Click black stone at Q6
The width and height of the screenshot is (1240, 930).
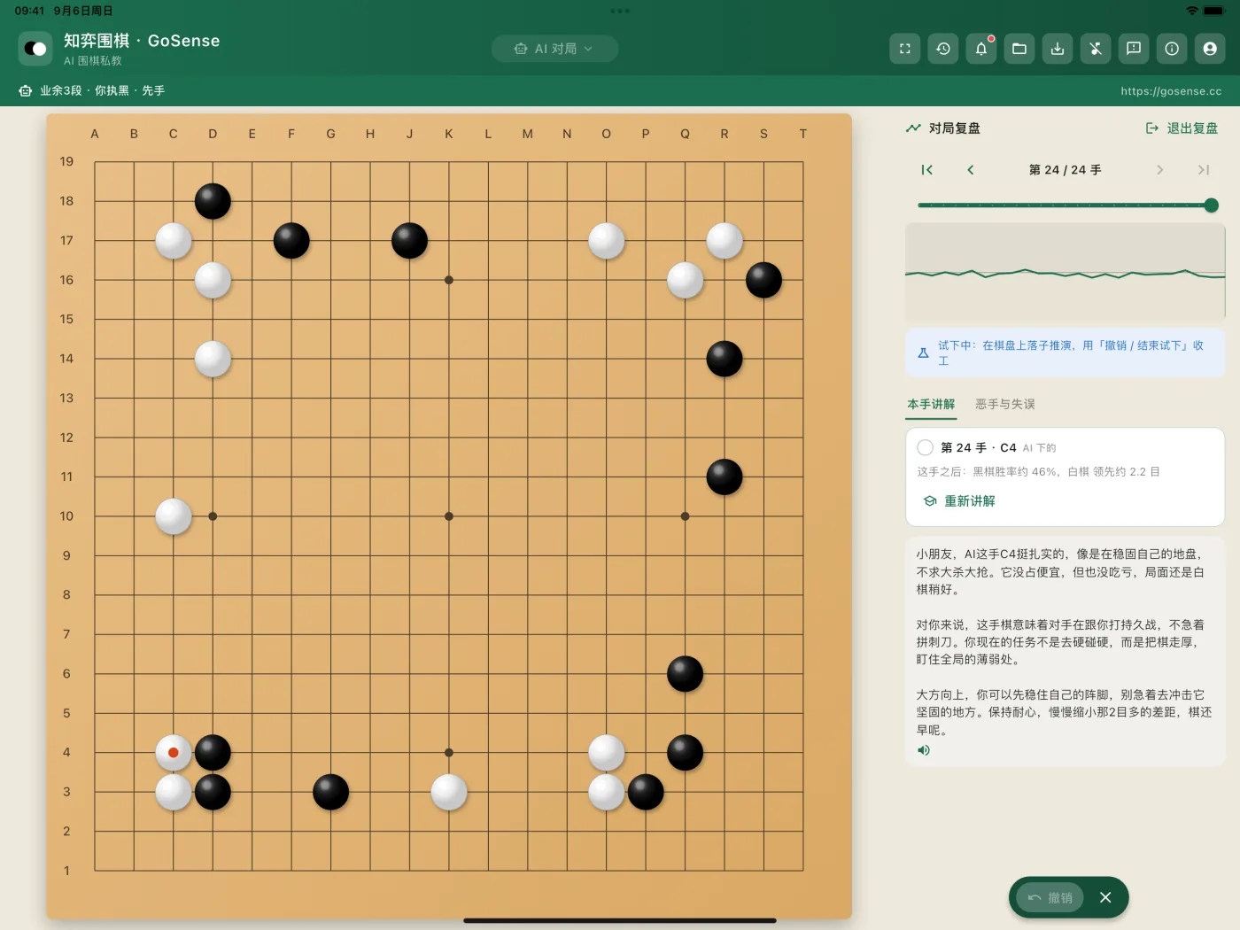(x=685, y=674)
